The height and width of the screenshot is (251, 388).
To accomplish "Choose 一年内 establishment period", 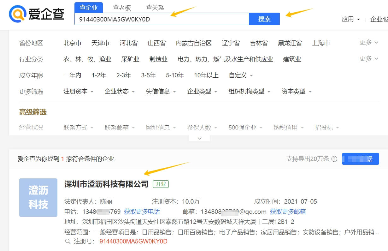I will [72, 75].
